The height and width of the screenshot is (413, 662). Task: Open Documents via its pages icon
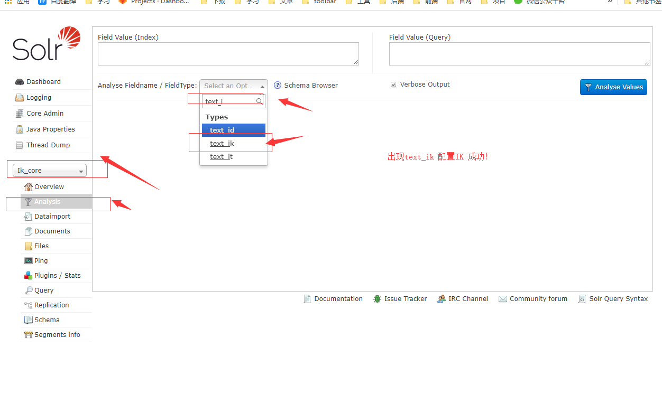[29, 231]
